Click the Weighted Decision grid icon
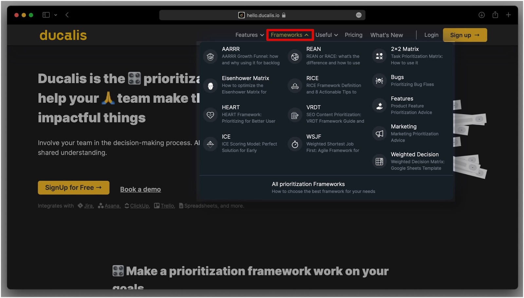This screenshot has height=298, width=524. [379, 161]
